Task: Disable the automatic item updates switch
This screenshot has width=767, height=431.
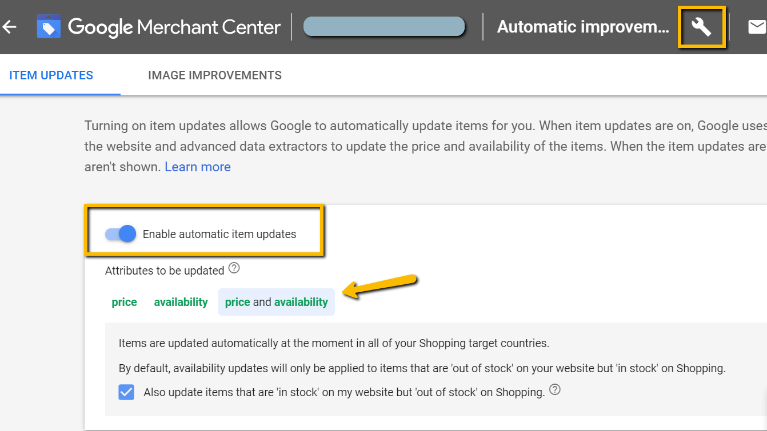Action: [x=121, y=234]
